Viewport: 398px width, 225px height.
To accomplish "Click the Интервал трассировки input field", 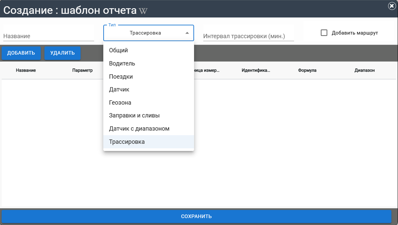I will pyautogui.click(x=248, y=36).
